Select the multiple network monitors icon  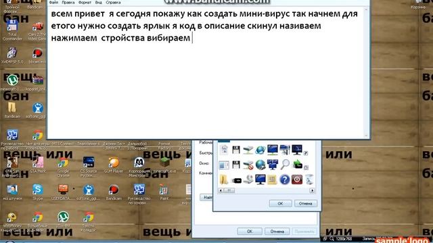point(272,165)
